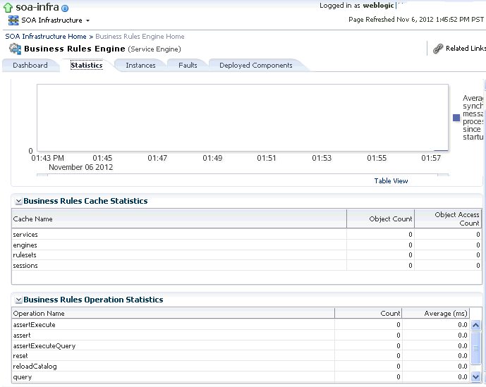Open the Table View link
Viewport: 486px width, 387px height.
391,181
